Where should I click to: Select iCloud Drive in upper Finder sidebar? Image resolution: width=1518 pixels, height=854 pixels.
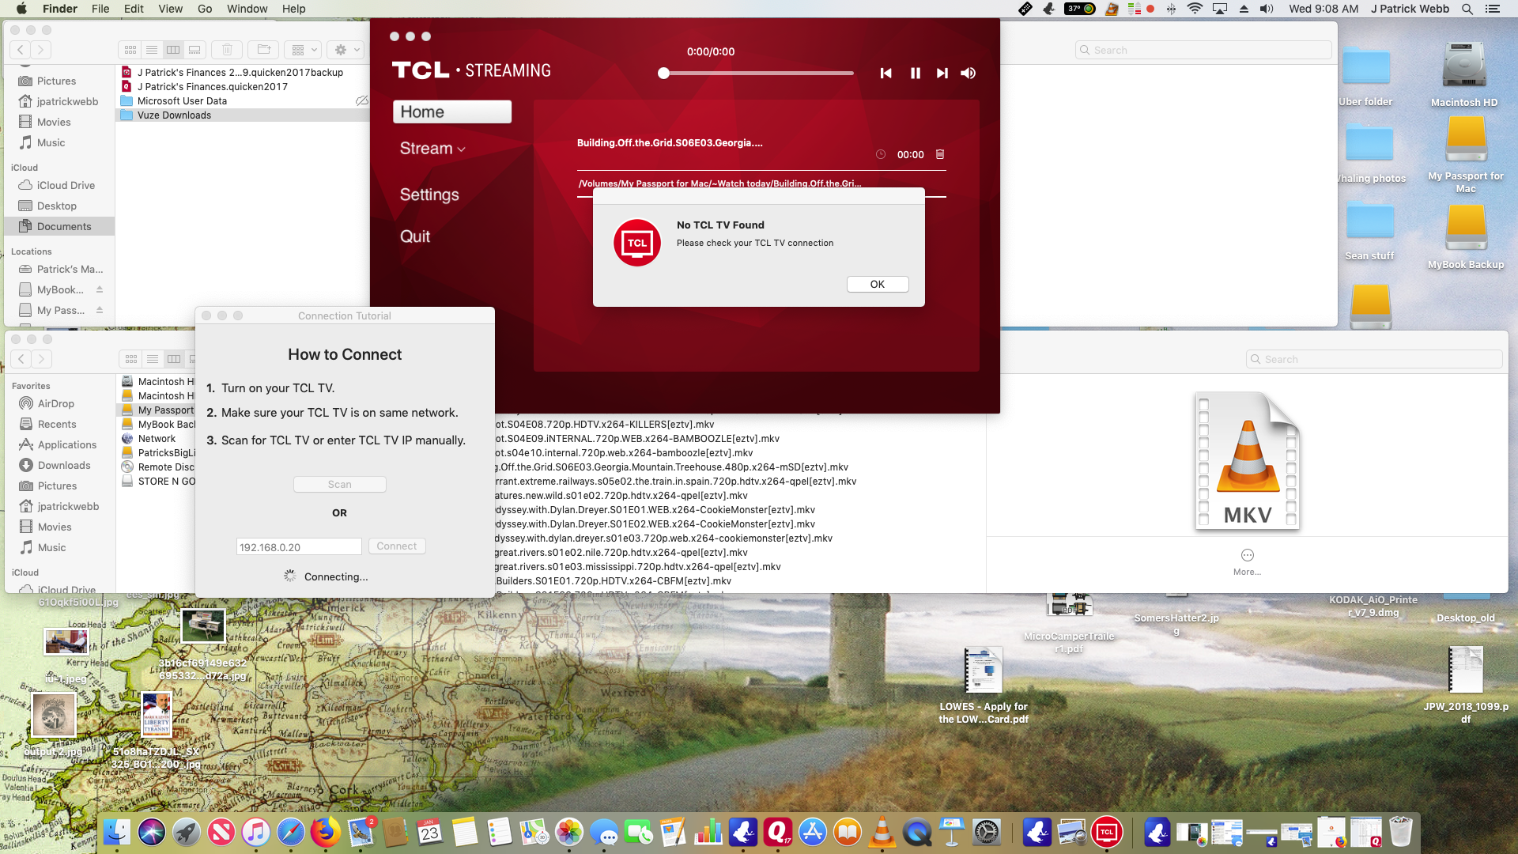pyautogui.click(x=59, y=185)
